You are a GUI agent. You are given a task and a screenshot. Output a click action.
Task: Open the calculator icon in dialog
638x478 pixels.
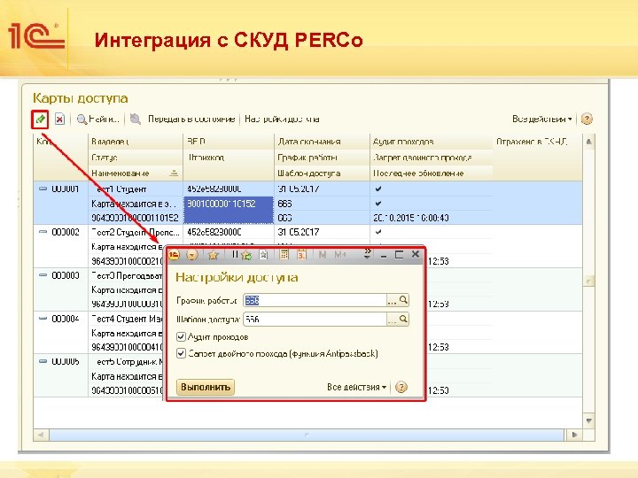tap(284, 255)
